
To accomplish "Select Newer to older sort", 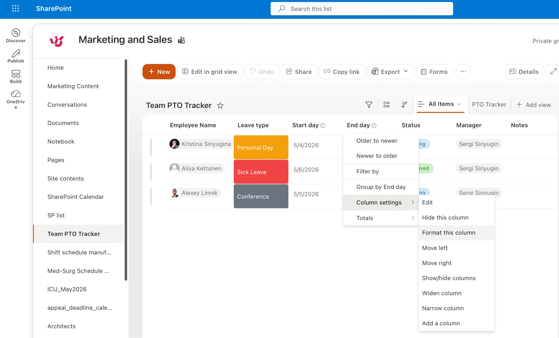I will 381,156.
